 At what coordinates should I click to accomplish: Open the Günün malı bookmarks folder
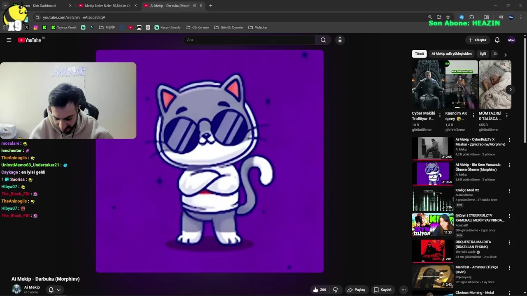pyautogui.click(x=197, y=27)
